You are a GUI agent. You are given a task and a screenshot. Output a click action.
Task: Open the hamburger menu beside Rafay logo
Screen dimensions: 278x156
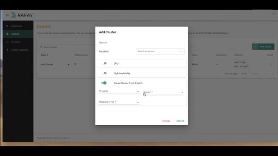tap(7, 15)
